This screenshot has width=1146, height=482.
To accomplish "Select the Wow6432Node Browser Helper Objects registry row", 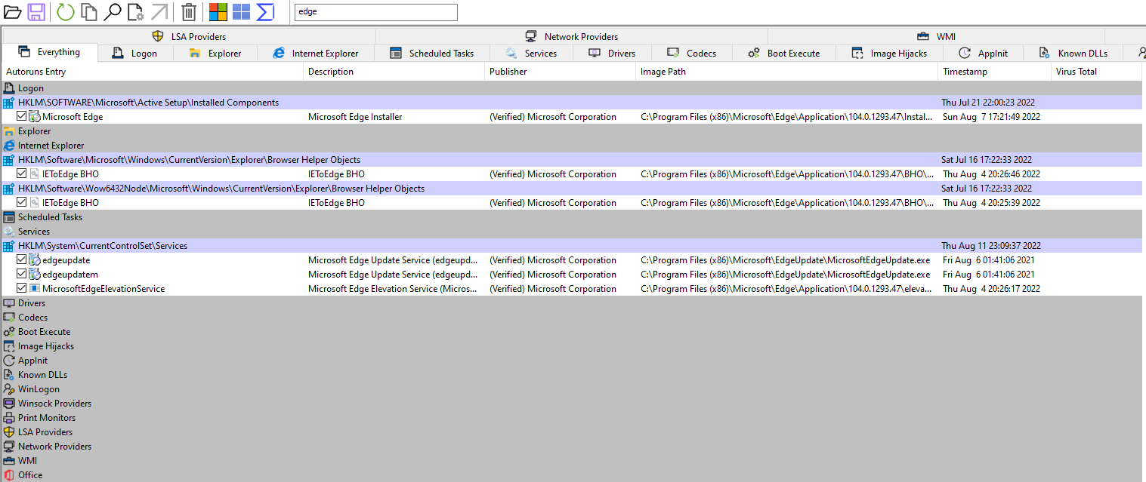I will tap(572, 189).
